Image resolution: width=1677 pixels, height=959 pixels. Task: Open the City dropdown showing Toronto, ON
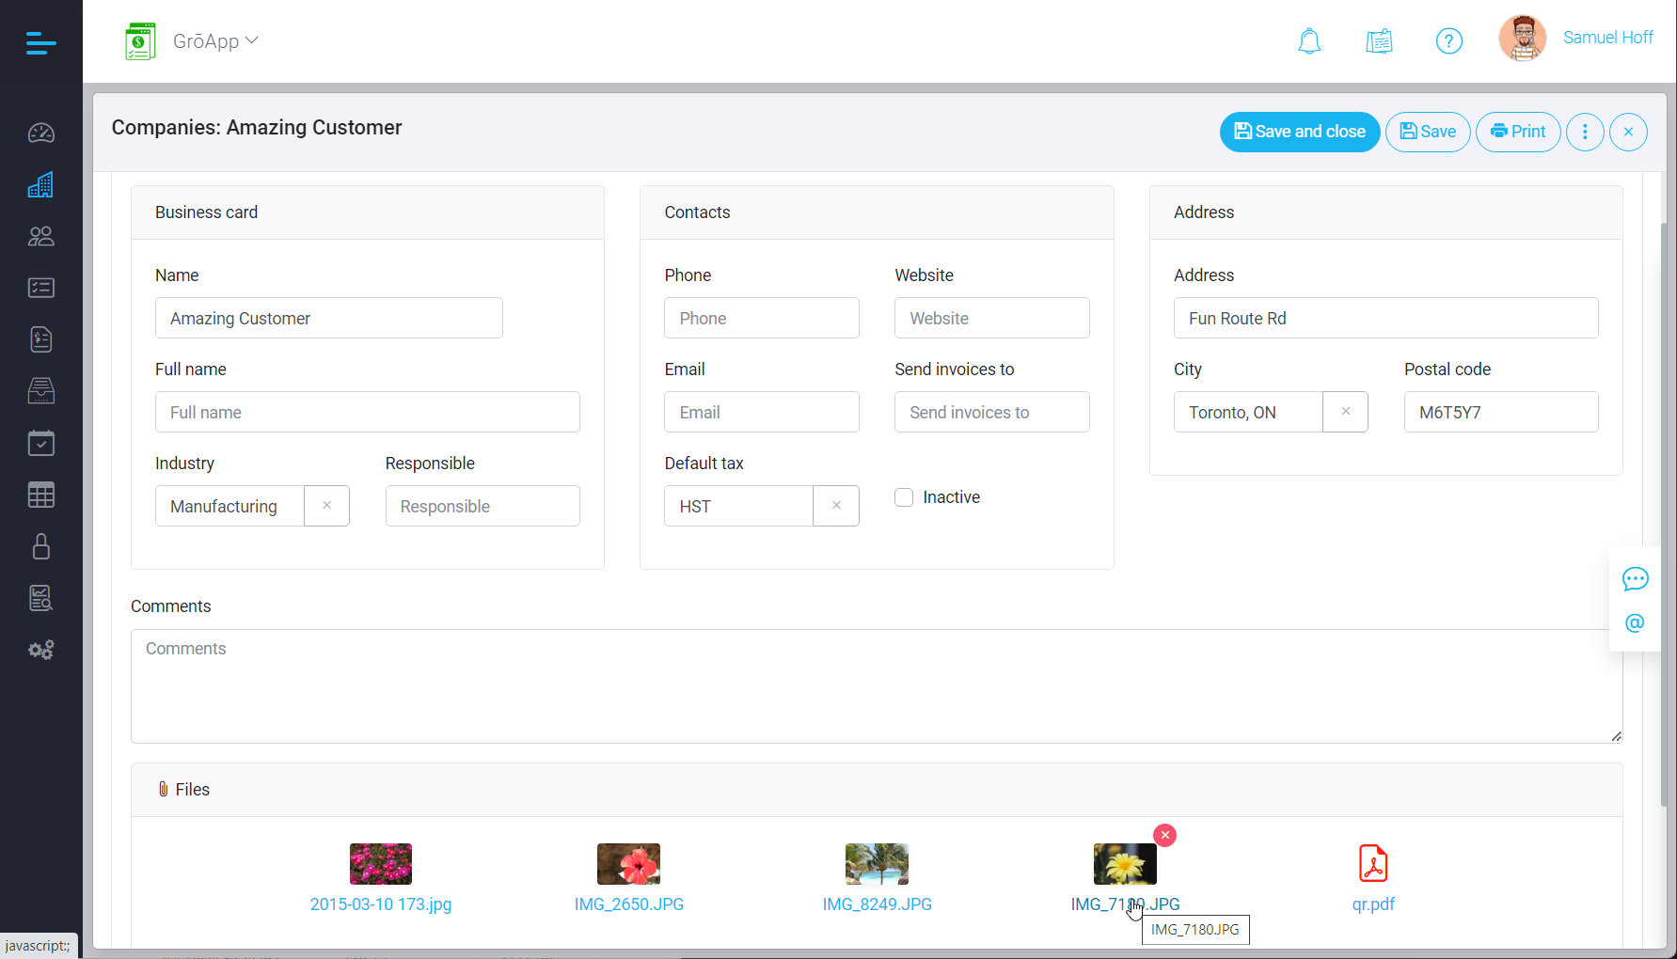(x=1248, y=412)
